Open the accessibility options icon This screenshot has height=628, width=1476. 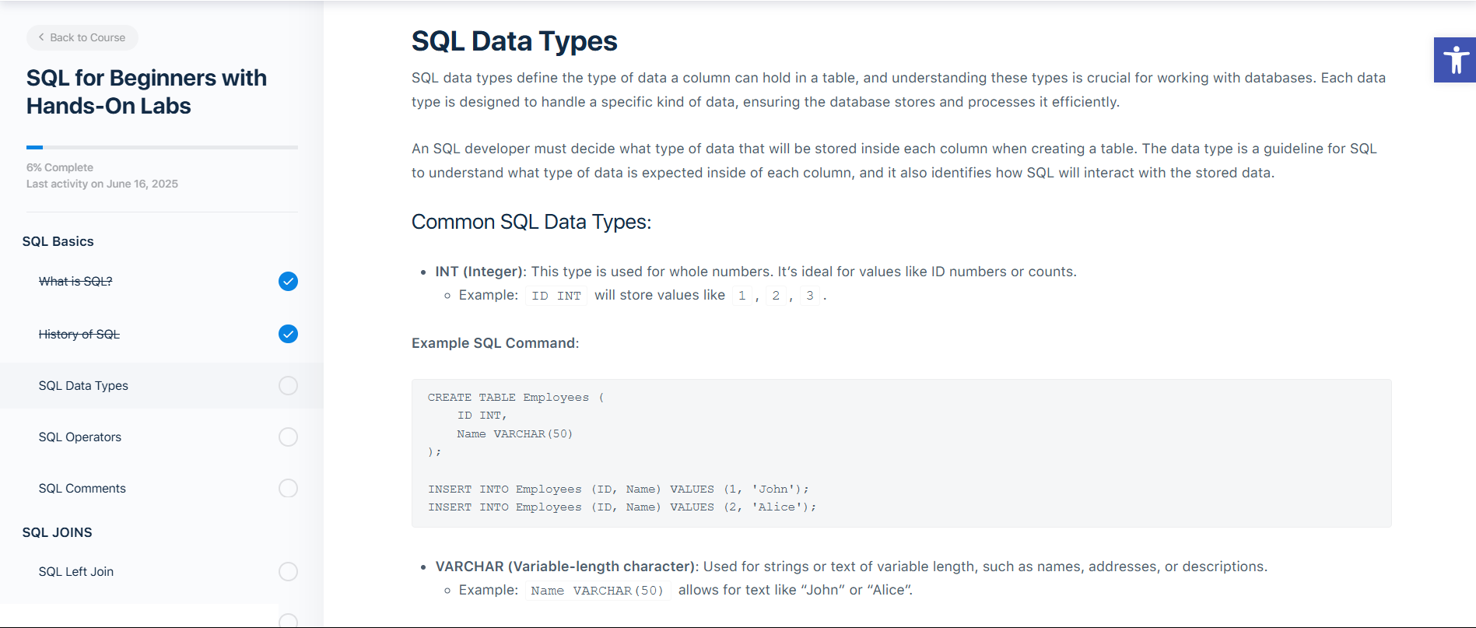[1453, 59]
